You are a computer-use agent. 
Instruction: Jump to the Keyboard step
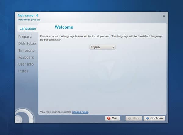tap(26, 57)
